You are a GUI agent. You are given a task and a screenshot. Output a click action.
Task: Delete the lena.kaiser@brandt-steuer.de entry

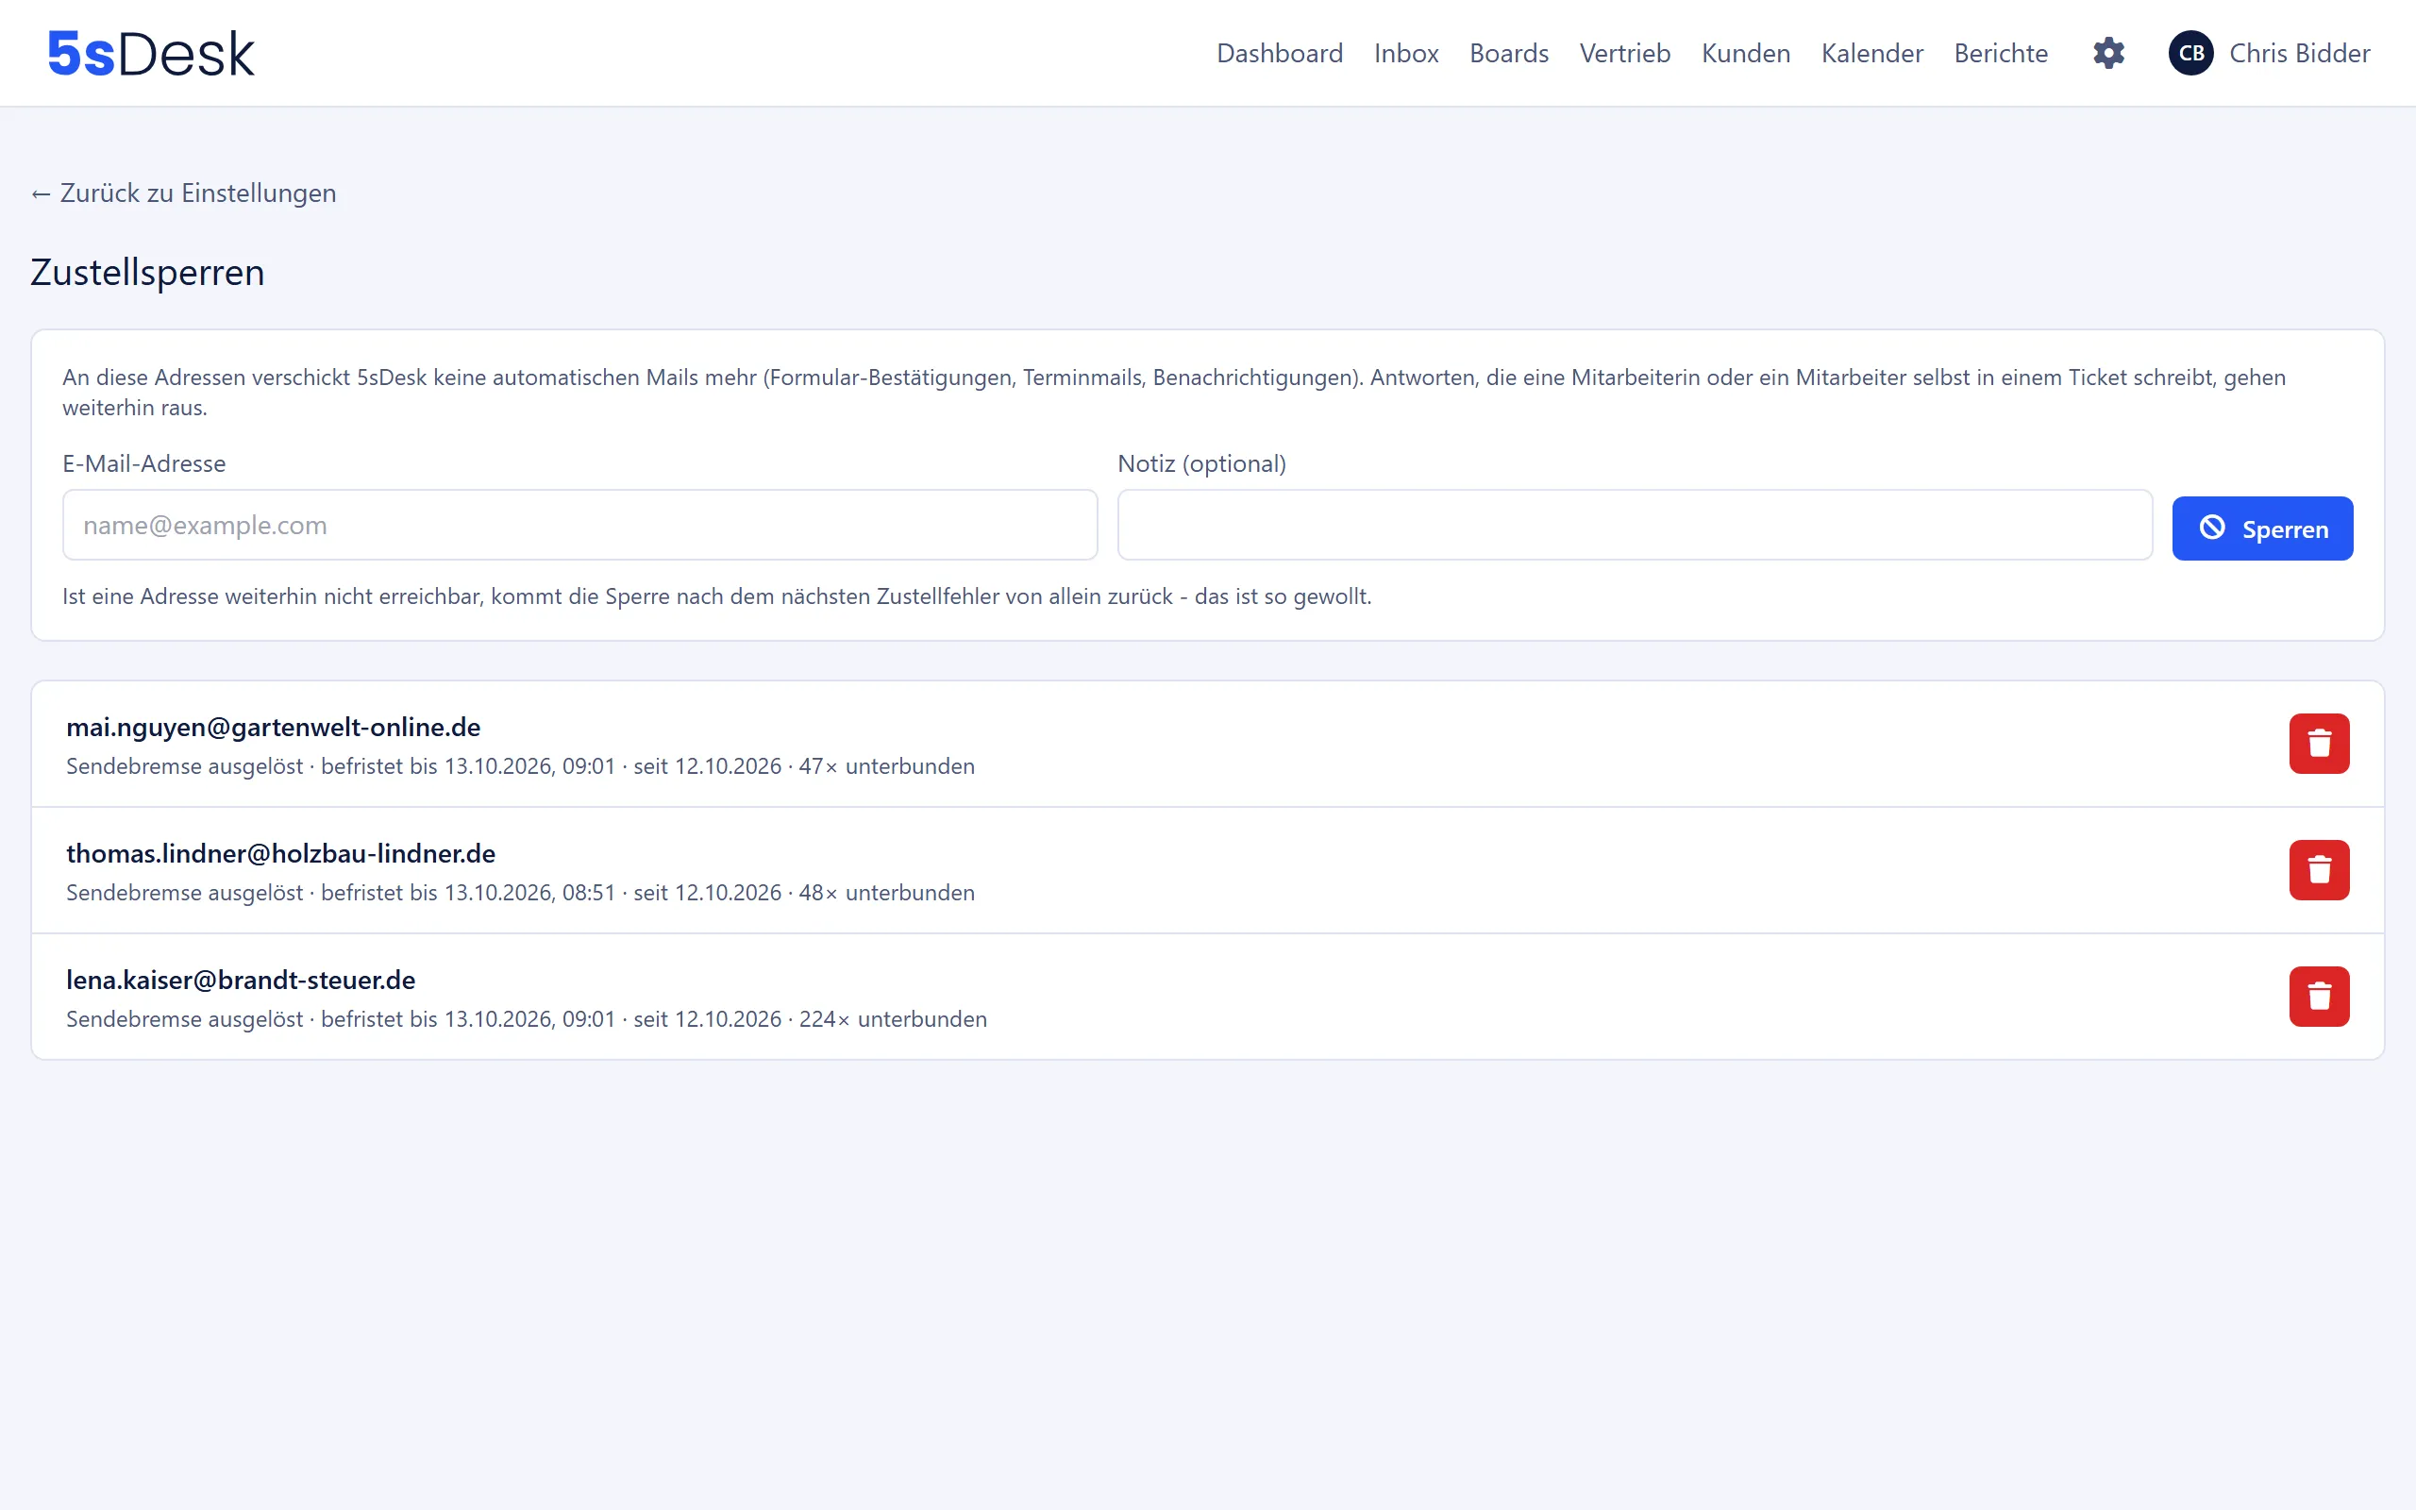(x=2319, y=997)
